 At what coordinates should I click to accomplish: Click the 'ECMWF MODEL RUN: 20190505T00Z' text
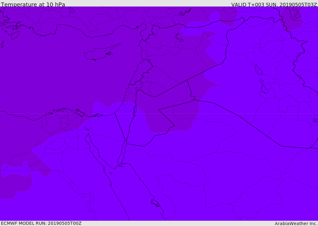coord(41,223)
